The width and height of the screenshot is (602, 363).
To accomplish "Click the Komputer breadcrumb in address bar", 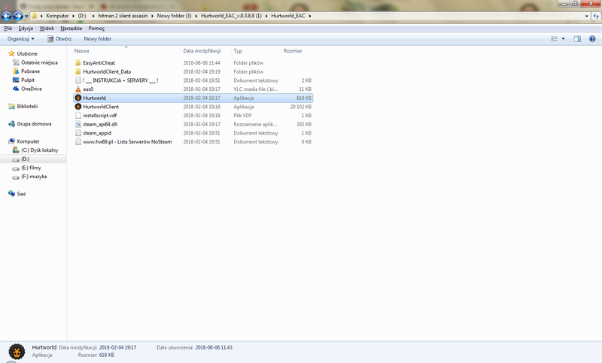I will (57, 16).
